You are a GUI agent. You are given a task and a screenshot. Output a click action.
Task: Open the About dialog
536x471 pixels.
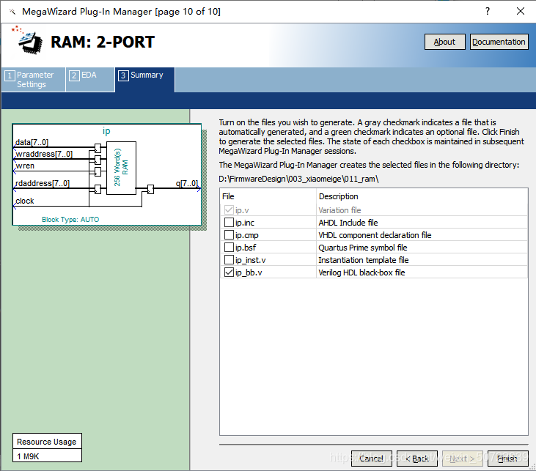[444, 42]
